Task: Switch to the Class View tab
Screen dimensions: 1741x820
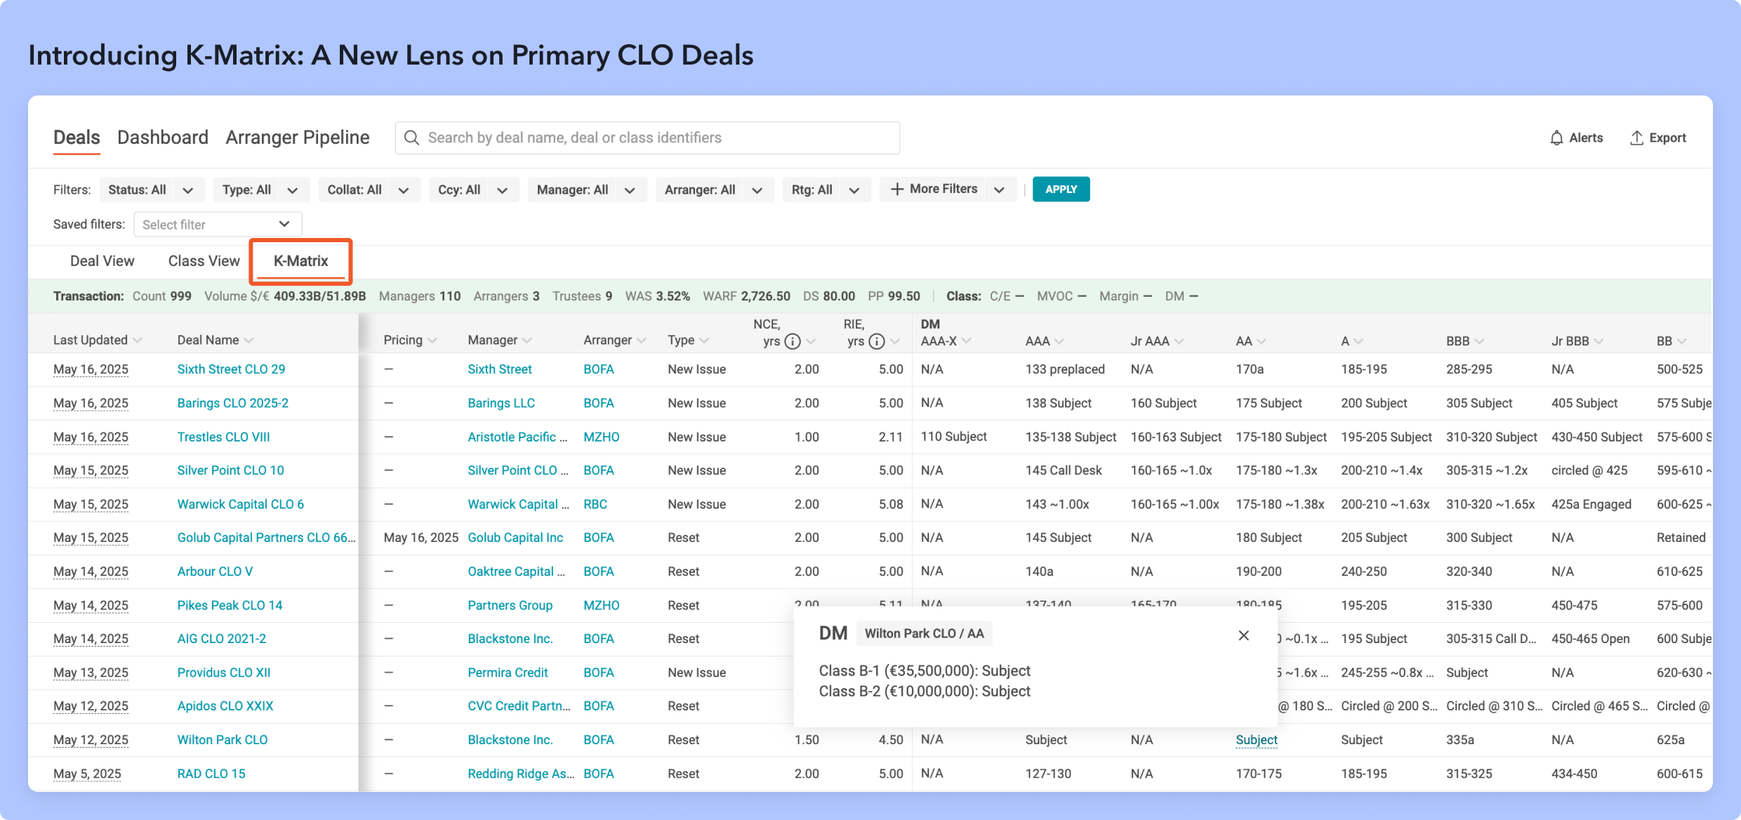Action: click(204, 261)
